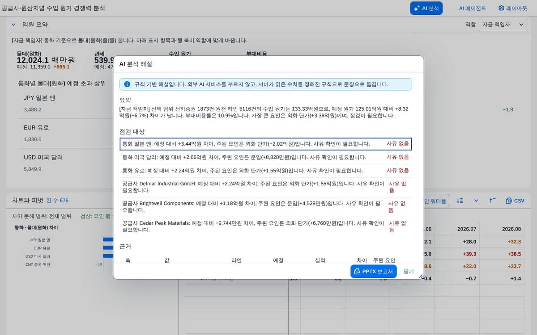Click the 사유 없음 status on 통화 유로 row

pyautogui.click(x=398, y=170)
